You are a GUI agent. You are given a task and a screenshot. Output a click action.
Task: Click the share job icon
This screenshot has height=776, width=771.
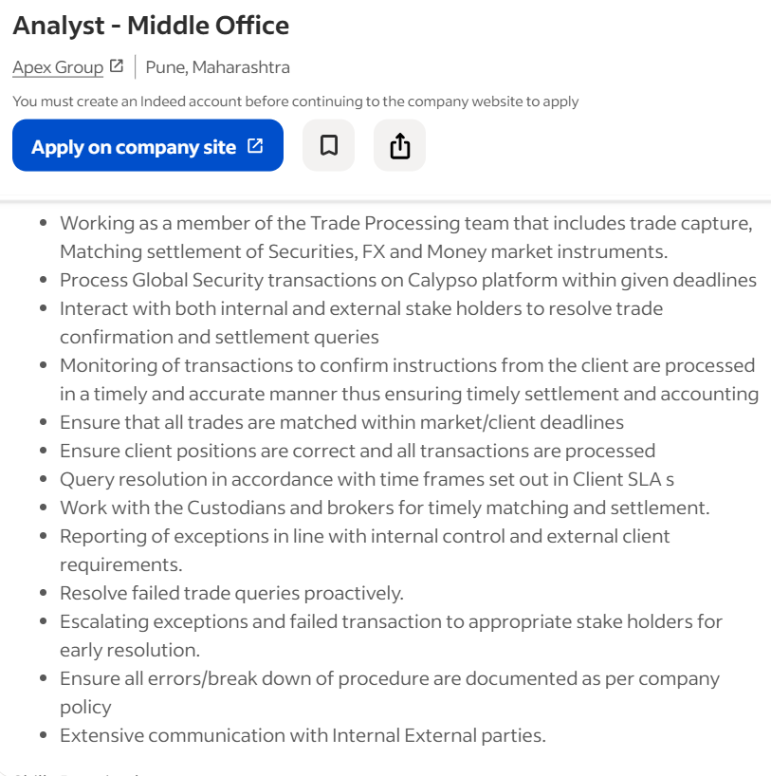[x=399, y=145]
